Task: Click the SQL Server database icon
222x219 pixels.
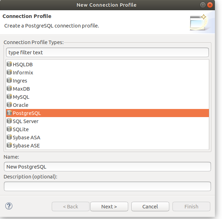Action: (x=9, y=121)
